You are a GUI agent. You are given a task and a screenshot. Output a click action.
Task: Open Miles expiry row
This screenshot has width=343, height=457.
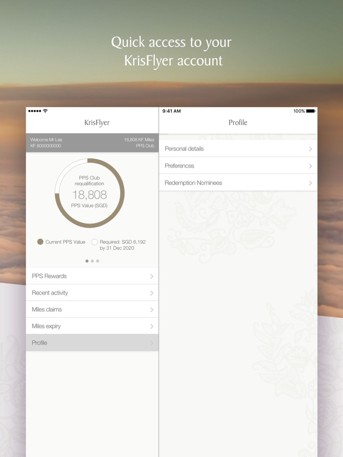click(x=92, y=326)
